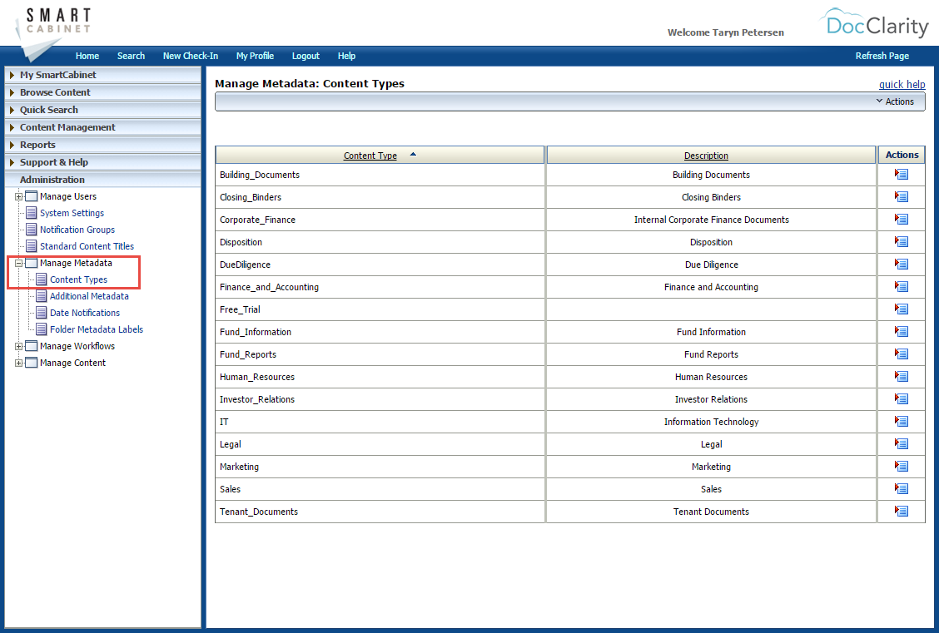
Task: Collapse the Manage Metadata node
Action: [19, 263]
